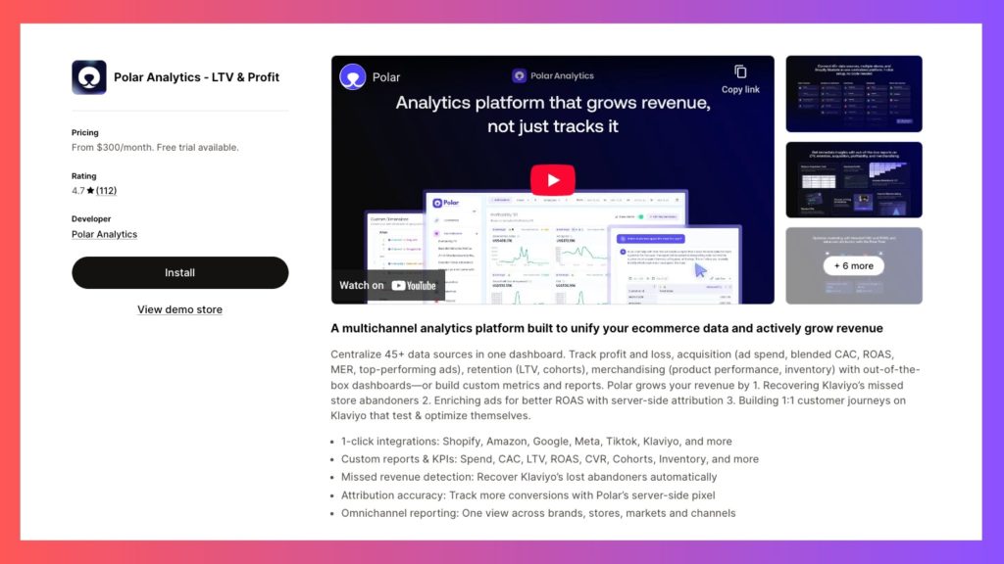Click the + 6 more thumbnails button

[854, 265]
